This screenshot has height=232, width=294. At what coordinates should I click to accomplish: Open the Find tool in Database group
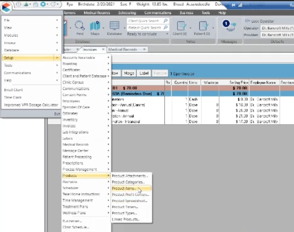[x=80, y=28]
